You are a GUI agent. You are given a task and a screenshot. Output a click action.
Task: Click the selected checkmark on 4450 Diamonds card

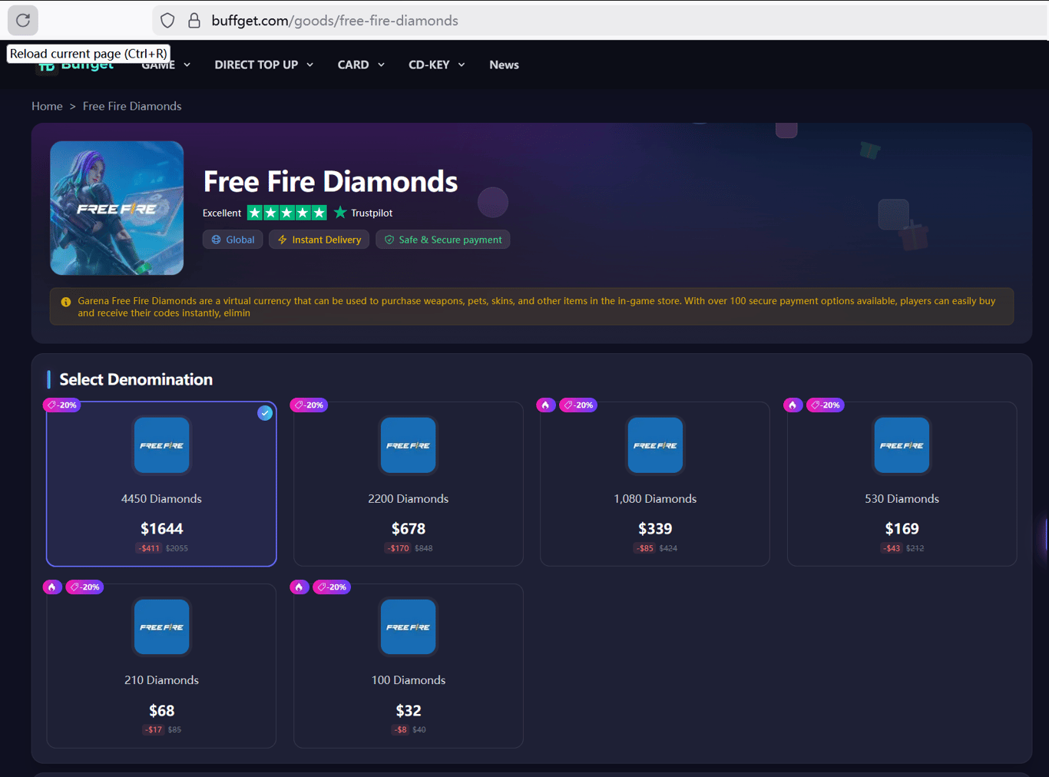(265, 413)
